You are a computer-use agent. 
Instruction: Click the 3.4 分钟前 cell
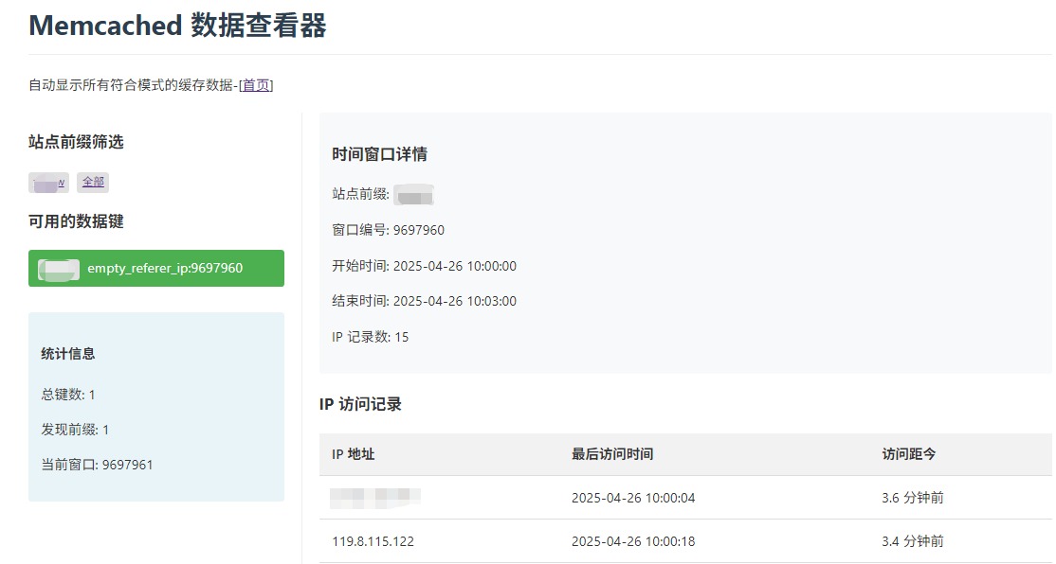tap(912, 541)
